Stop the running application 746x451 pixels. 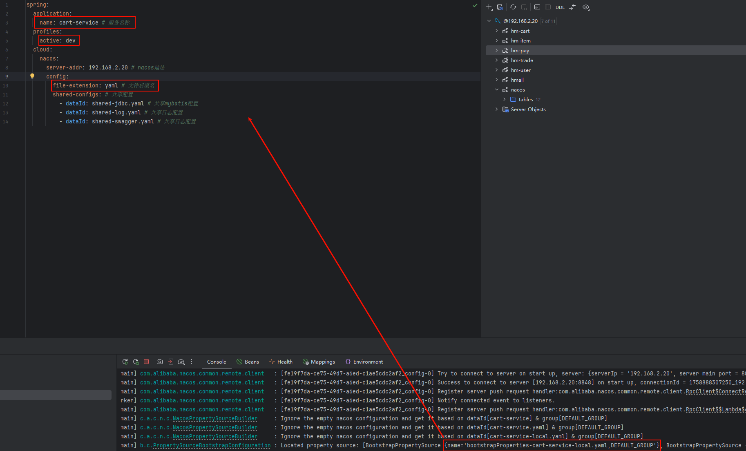(146, 362)
